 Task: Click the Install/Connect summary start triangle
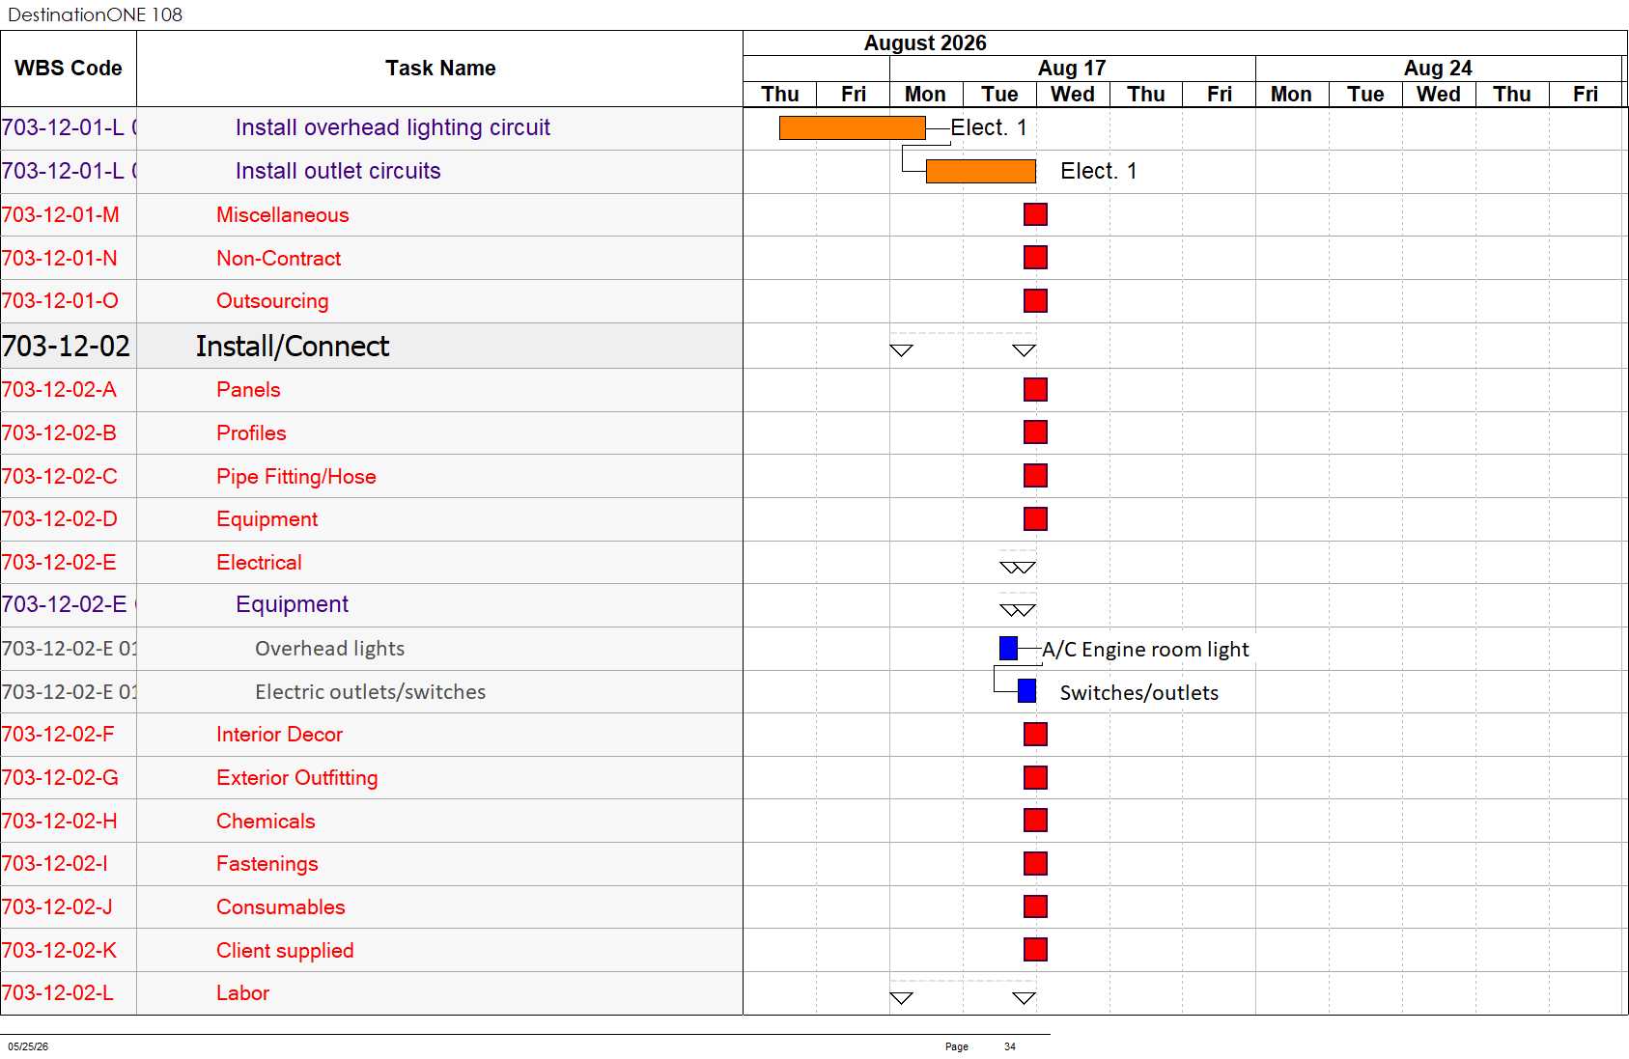[x=901, y=350]
